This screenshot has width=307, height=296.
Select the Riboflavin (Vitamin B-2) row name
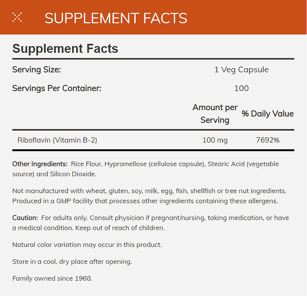point(57,140)
